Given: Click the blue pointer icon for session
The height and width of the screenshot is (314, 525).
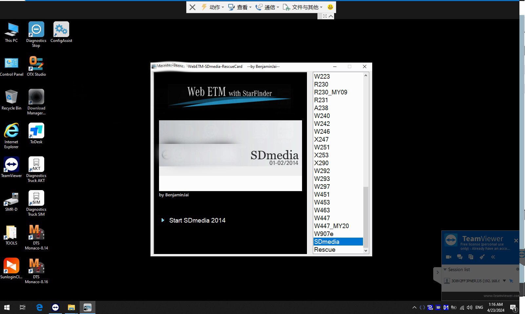Looking at the screenshot, I should tap(511, 281).
